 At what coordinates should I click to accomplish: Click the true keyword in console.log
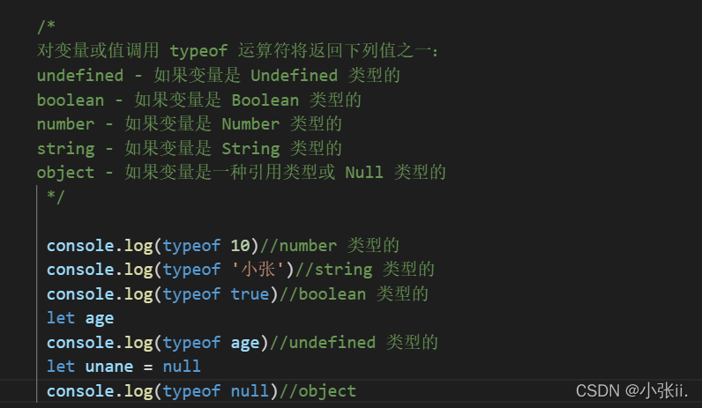click(x=250, y=294)
